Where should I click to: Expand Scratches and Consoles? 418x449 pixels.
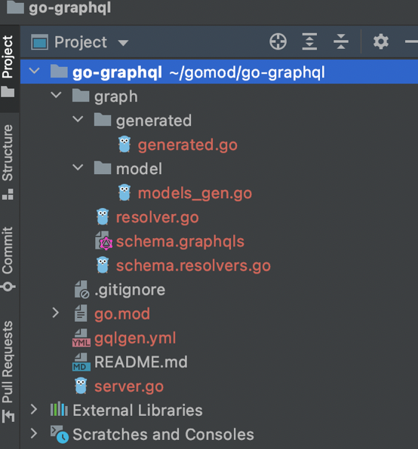(x=34, y=434)
